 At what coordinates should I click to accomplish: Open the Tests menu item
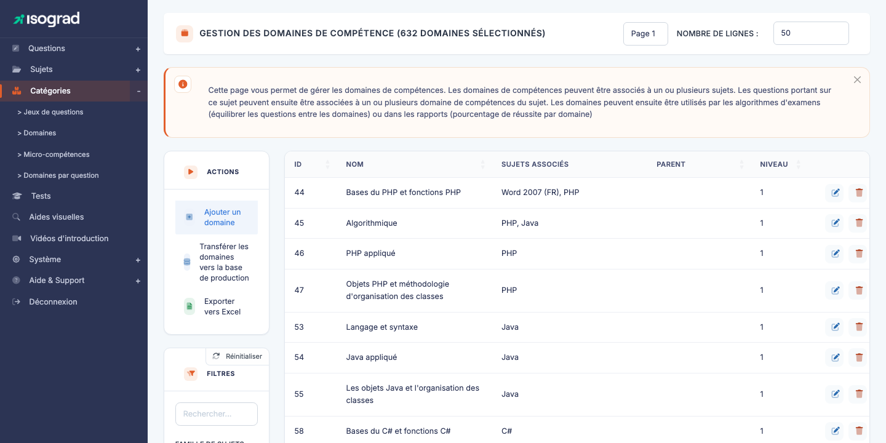coord(41,196)
